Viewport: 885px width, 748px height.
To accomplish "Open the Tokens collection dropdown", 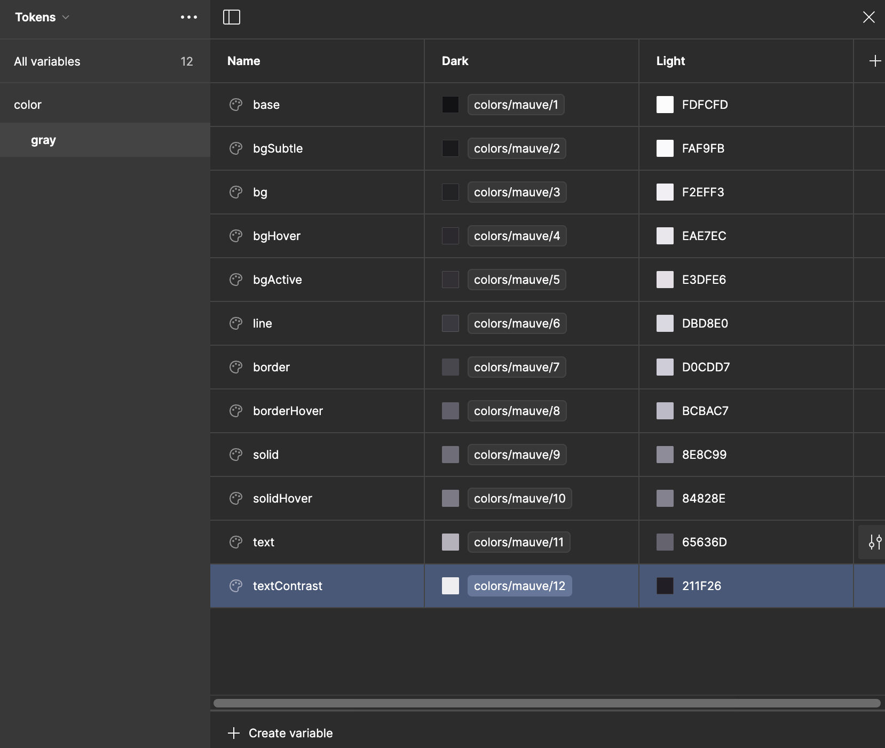I will (42, 17).
